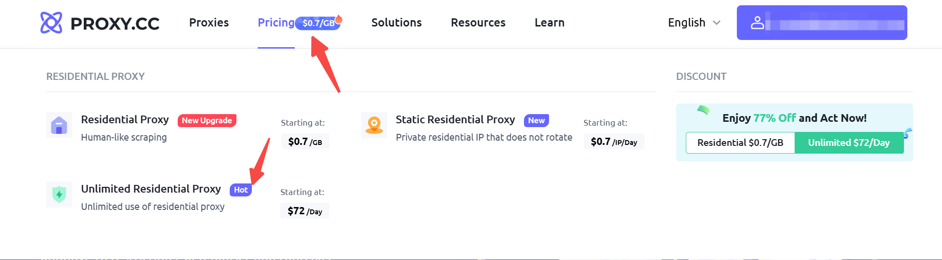Image resolution: width=942 pixels, height=260 pixels.
Task: Open the Learn menu
Action: tap(549, 23)
